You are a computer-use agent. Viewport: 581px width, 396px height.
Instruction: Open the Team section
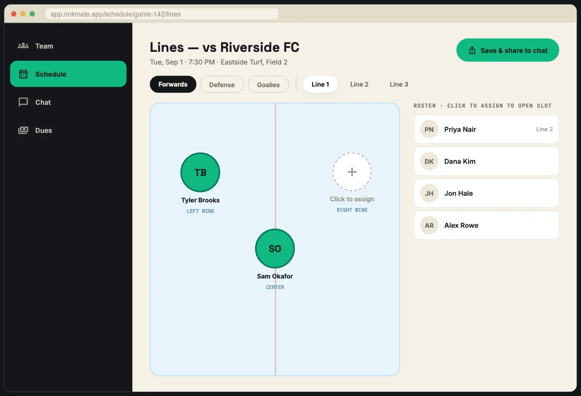68,46
